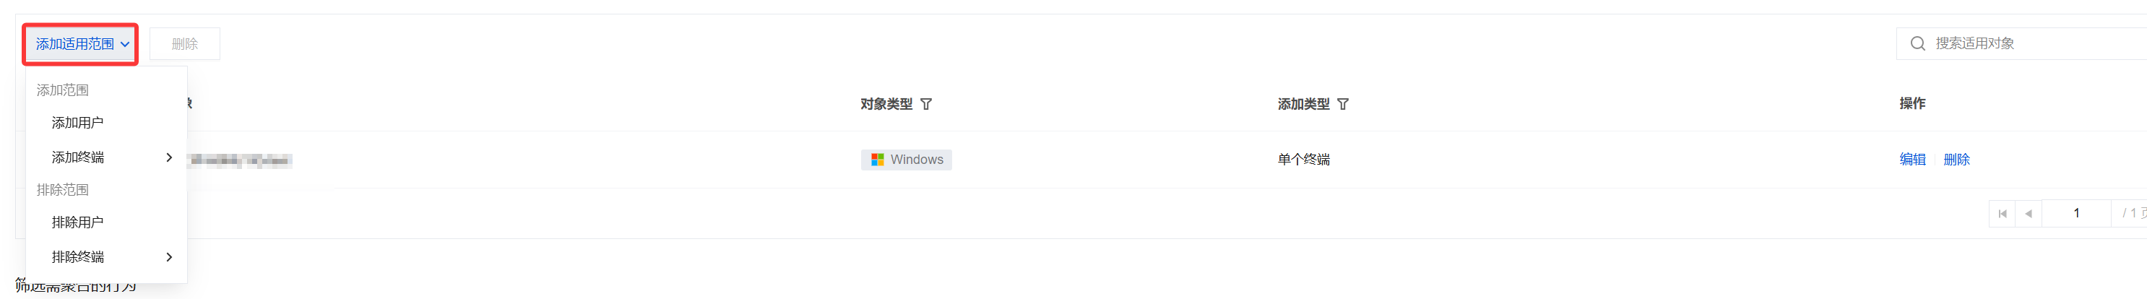Click the 操作 column header

[x=1912, y=103]
